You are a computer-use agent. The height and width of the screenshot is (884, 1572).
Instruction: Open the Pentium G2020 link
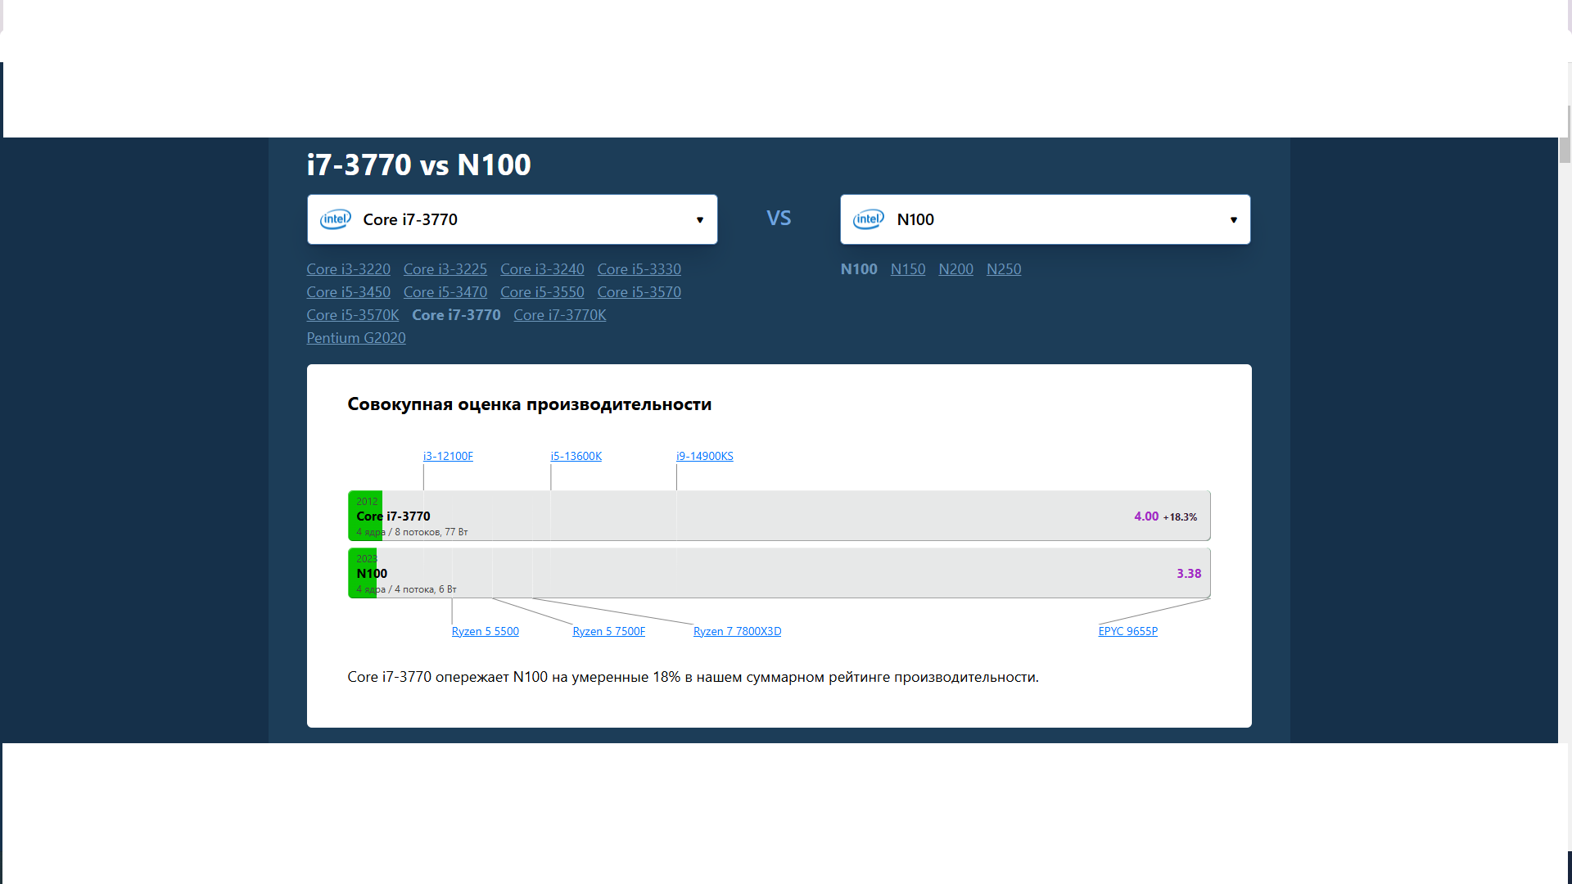tap(356, 338)
